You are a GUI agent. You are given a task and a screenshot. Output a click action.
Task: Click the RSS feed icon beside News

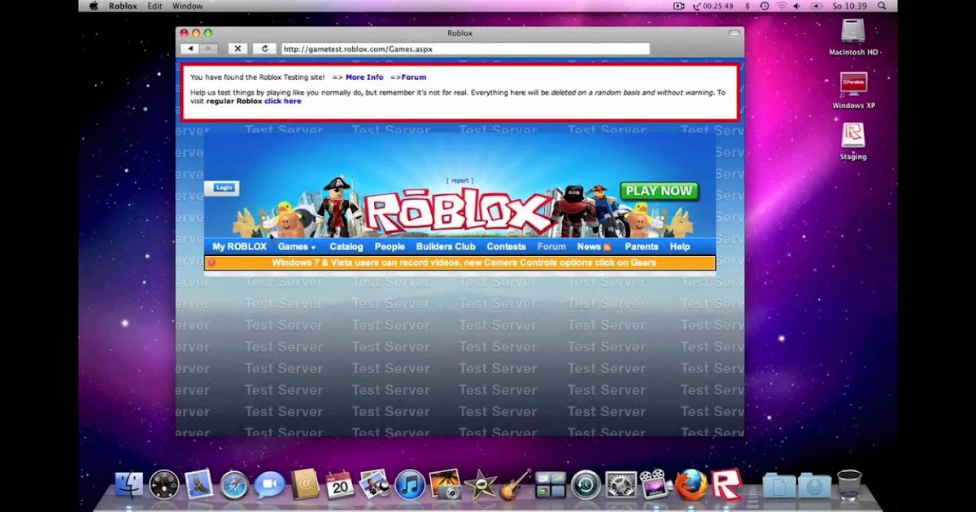click(x=607, y=247)
